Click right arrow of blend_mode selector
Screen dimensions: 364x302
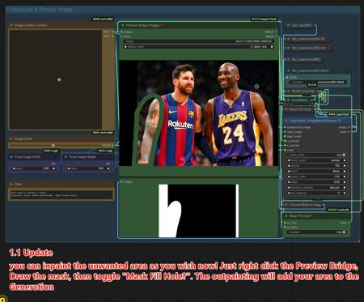coord(345,160)
